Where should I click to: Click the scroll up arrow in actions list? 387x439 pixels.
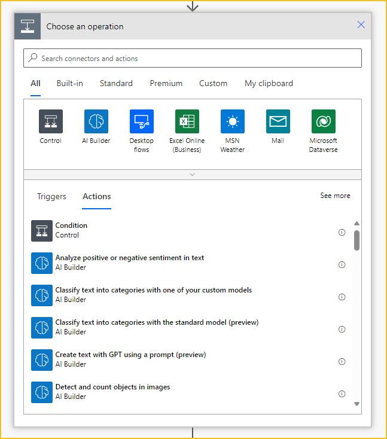(356, 224)
